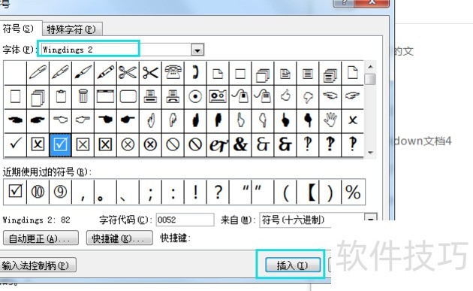Select the thumbs down hand symbol

[308, 96]
